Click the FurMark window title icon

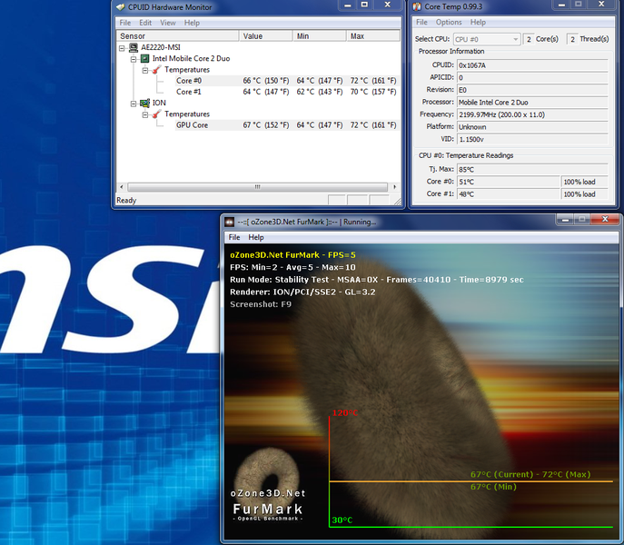pyautogui.click(x=229, y=223)
